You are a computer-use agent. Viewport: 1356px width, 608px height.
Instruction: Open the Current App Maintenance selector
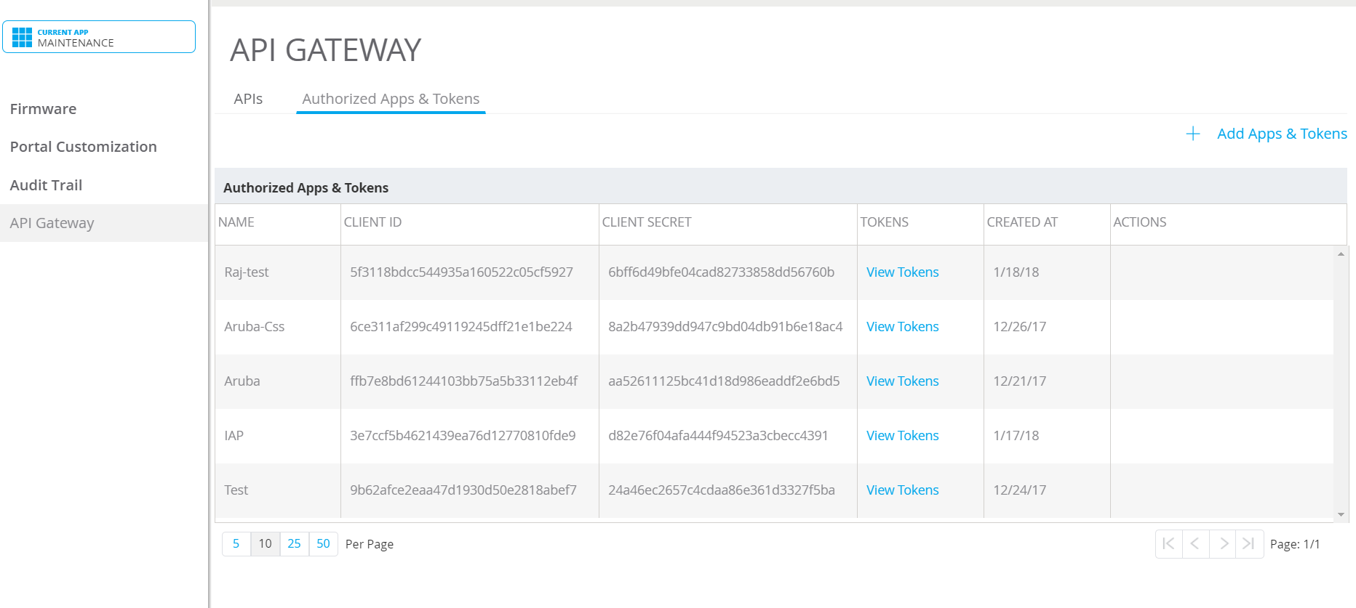point(99,37)
